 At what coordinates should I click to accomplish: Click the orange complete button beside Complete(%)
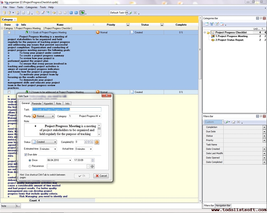coord(97,142)
